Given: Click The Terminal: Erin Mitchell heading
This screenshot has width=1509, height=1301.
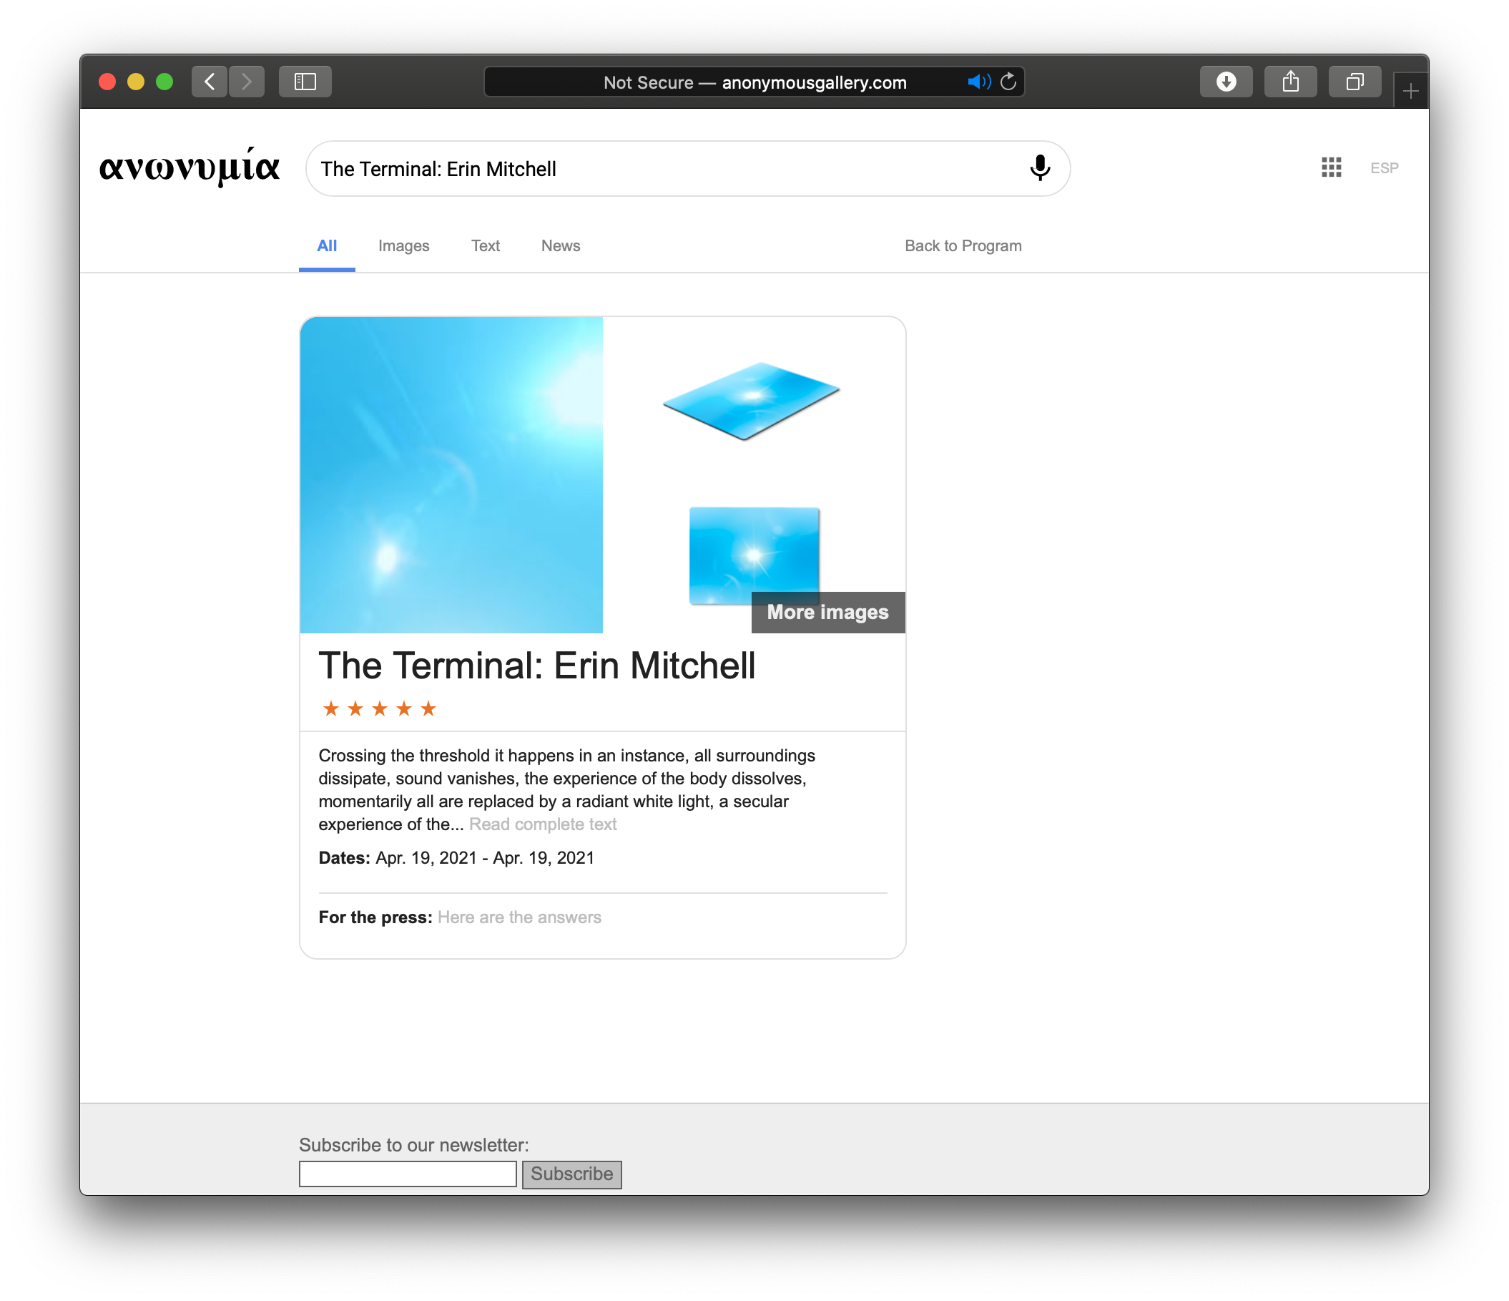Looking at the screenshot, I should tap(538, 666).
